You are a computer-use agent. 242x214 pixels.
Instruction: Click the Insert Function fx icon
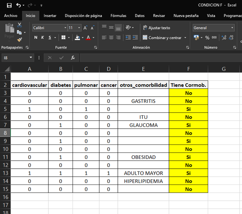(x=73, y=58)
